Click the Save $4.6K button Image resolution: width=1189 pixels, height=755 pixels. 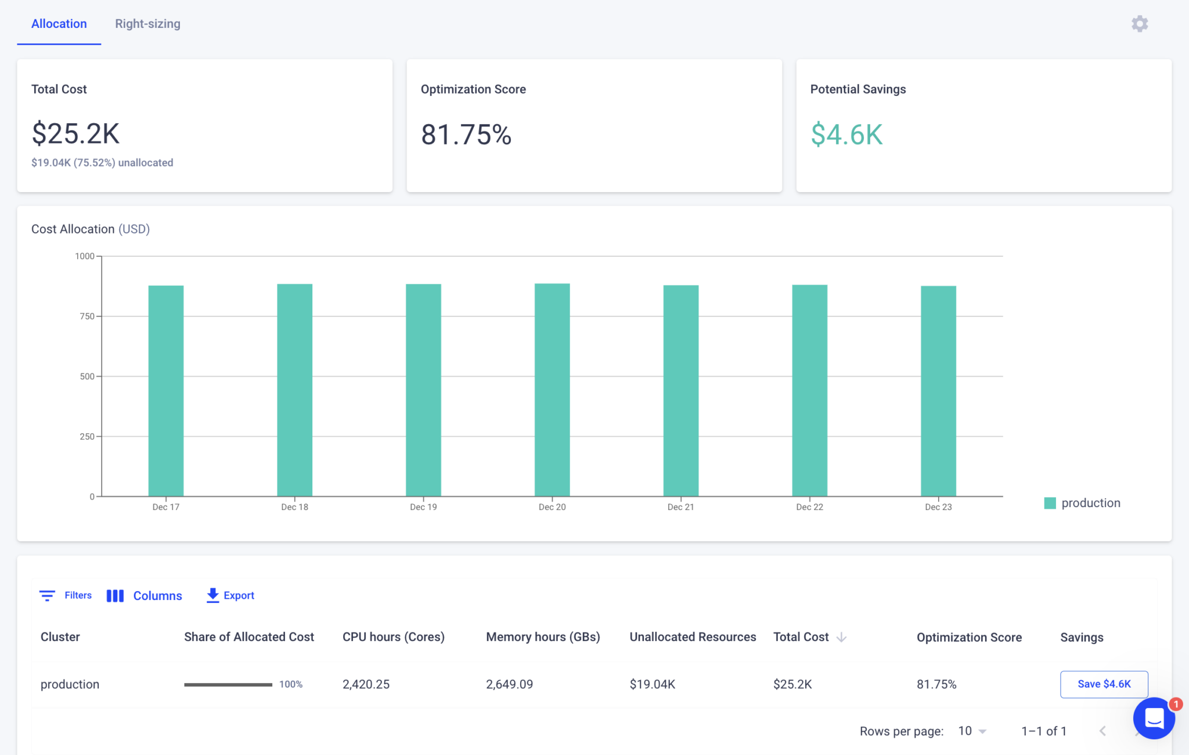tap(1104, 684)
